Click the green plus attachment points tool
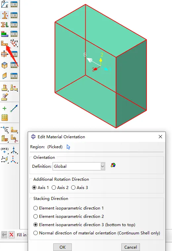Viewport: 172px width, 251px height. (5, 108)
